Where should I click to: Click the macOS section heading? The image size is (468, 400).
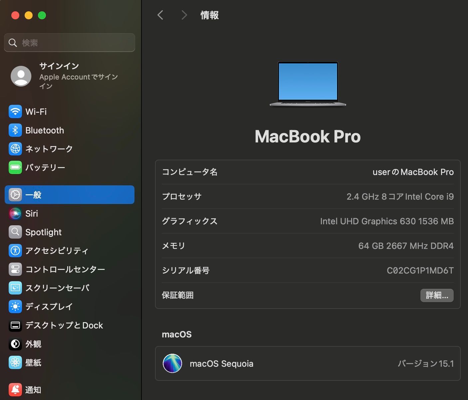coord(177,334)
